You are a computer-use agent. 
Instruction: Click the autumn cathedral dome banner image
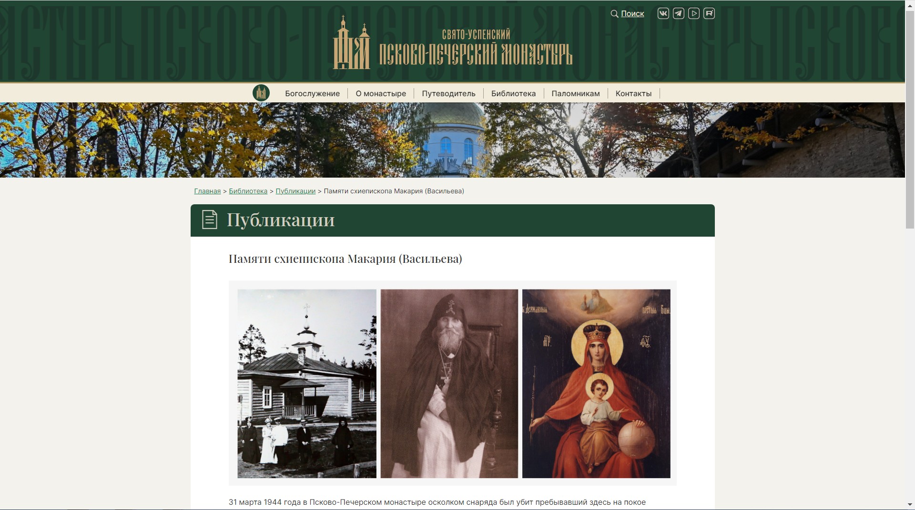[x=452, y=140]
